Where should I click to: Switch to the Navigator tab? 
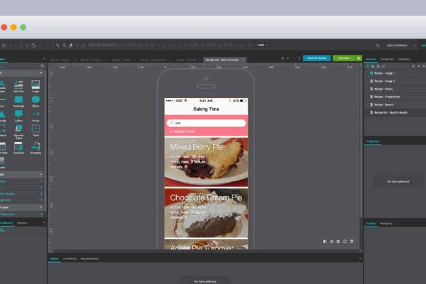386,223
